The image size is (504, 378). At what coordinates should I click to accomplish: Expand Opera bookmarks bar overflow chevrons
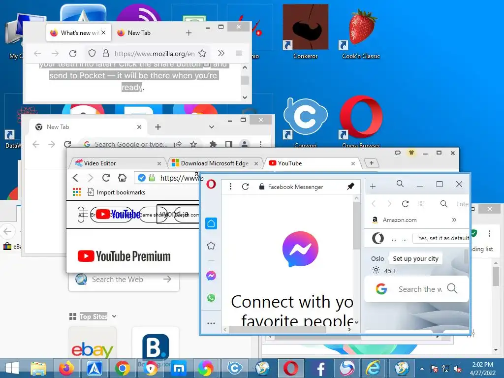pos(454,220)
